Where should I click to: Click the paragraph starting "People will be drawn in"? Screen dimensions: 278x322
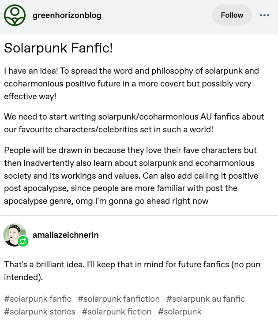[130, 176]
